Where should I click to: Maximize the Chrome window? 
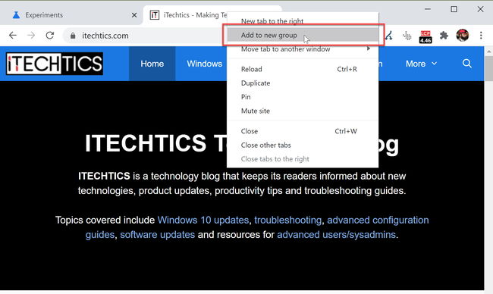pyautogui.click(x=454, y=9)
